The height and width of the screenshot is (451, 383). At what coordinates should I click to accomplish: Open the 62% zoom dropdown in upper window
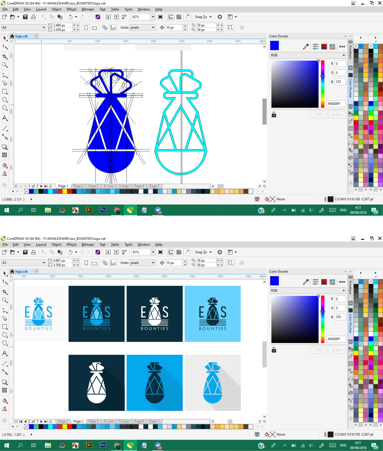coord(153,17)
